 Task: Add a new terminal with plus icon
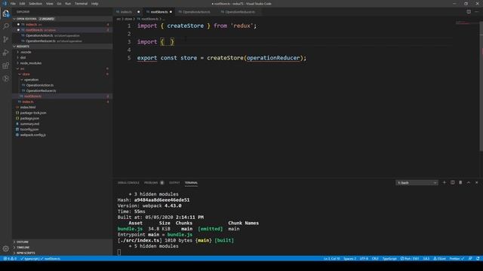(445, 182)
